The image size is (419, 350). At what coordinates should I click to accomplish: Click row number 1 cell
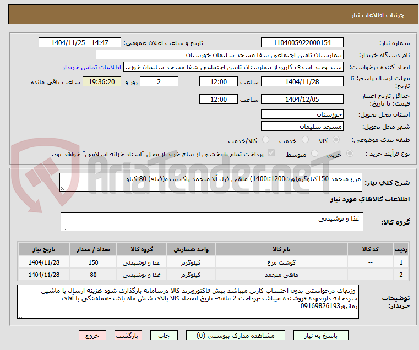[401, 262]
